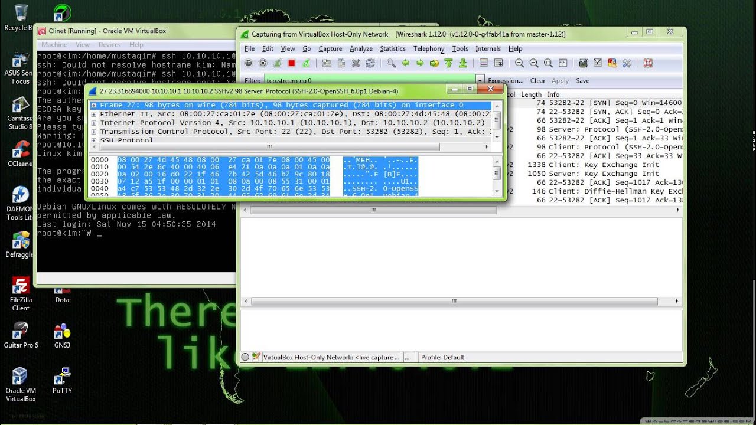The image size is (756, 425).
Task: Jump to the first packet
Action: coord(448,63)
